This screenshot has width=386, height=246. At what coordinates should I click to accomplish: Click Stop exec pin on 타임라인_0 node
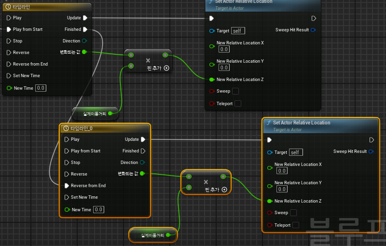[x=67, y=163]
